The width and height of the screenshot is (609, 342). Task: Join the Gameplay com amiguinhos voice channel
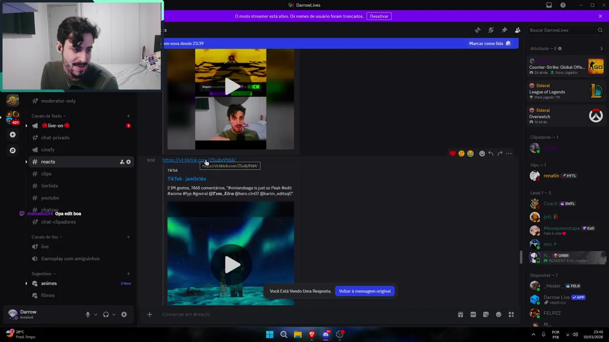(81, 259)
